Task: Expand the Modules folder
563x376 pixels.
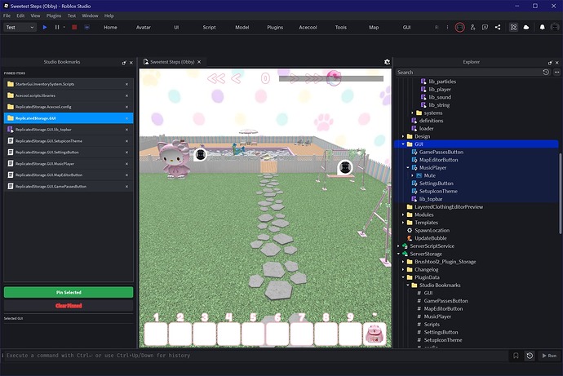Action: point(403,215)
